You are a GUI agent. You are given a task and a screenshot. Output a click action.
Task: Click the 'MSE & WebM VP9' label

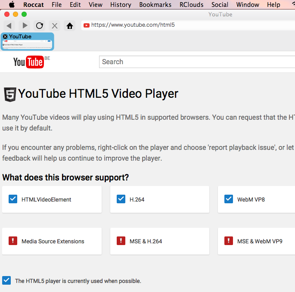point(260,241)
